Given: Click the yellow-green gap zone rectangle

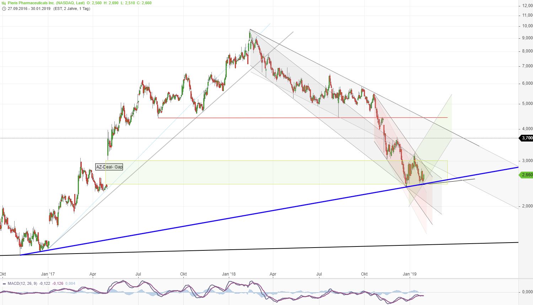Looking at the screenshot, I should coord(249,173).
